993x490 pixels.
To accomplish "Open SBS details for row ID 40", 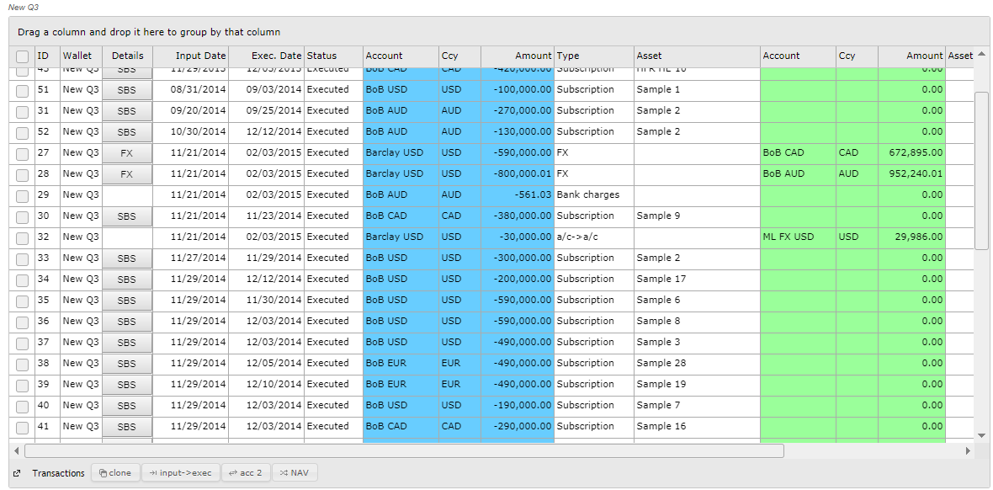I will (127, 405).
